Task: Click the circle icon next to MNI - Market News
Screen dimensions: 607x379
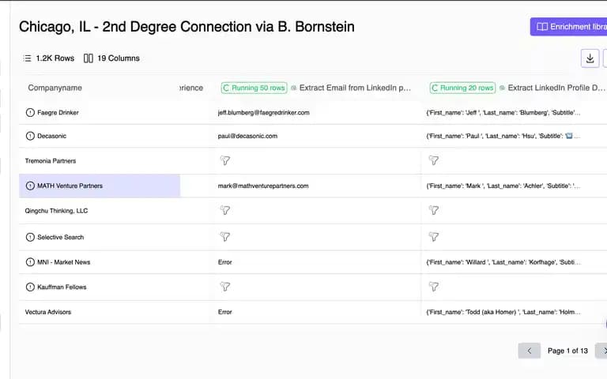Action: [x=30, y=262]
